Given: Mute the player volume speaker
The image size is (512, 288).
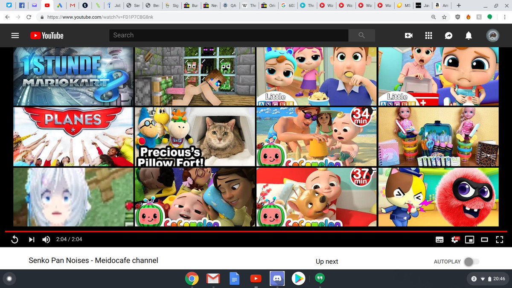Looking at the screenshot, I should tap(46, 239).
